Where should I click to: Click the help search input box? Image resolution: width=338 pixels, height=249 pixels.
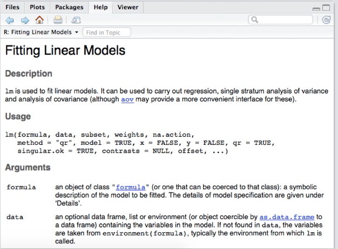[x=281, y=20]
